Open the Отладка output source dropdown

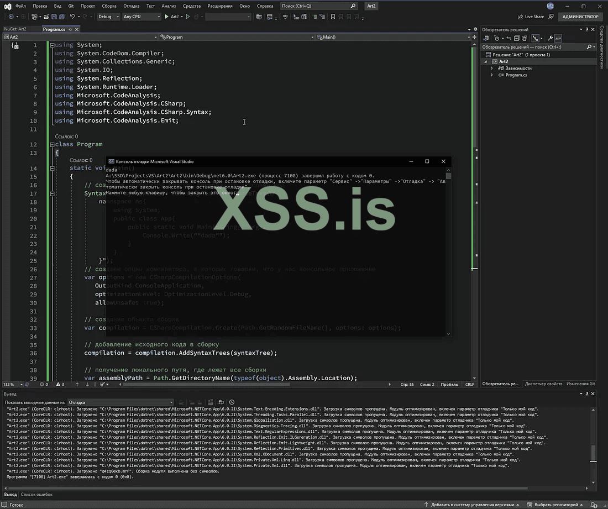pos(120,402)
